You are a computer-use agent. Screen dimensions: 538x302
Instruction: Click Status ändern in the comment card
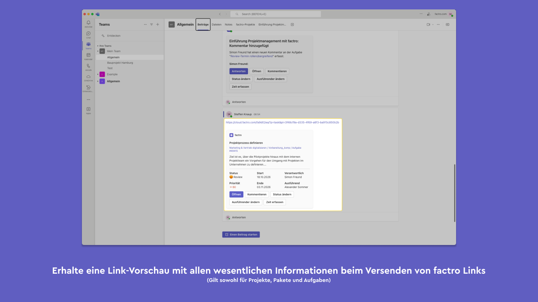click(x=241, y=79)
